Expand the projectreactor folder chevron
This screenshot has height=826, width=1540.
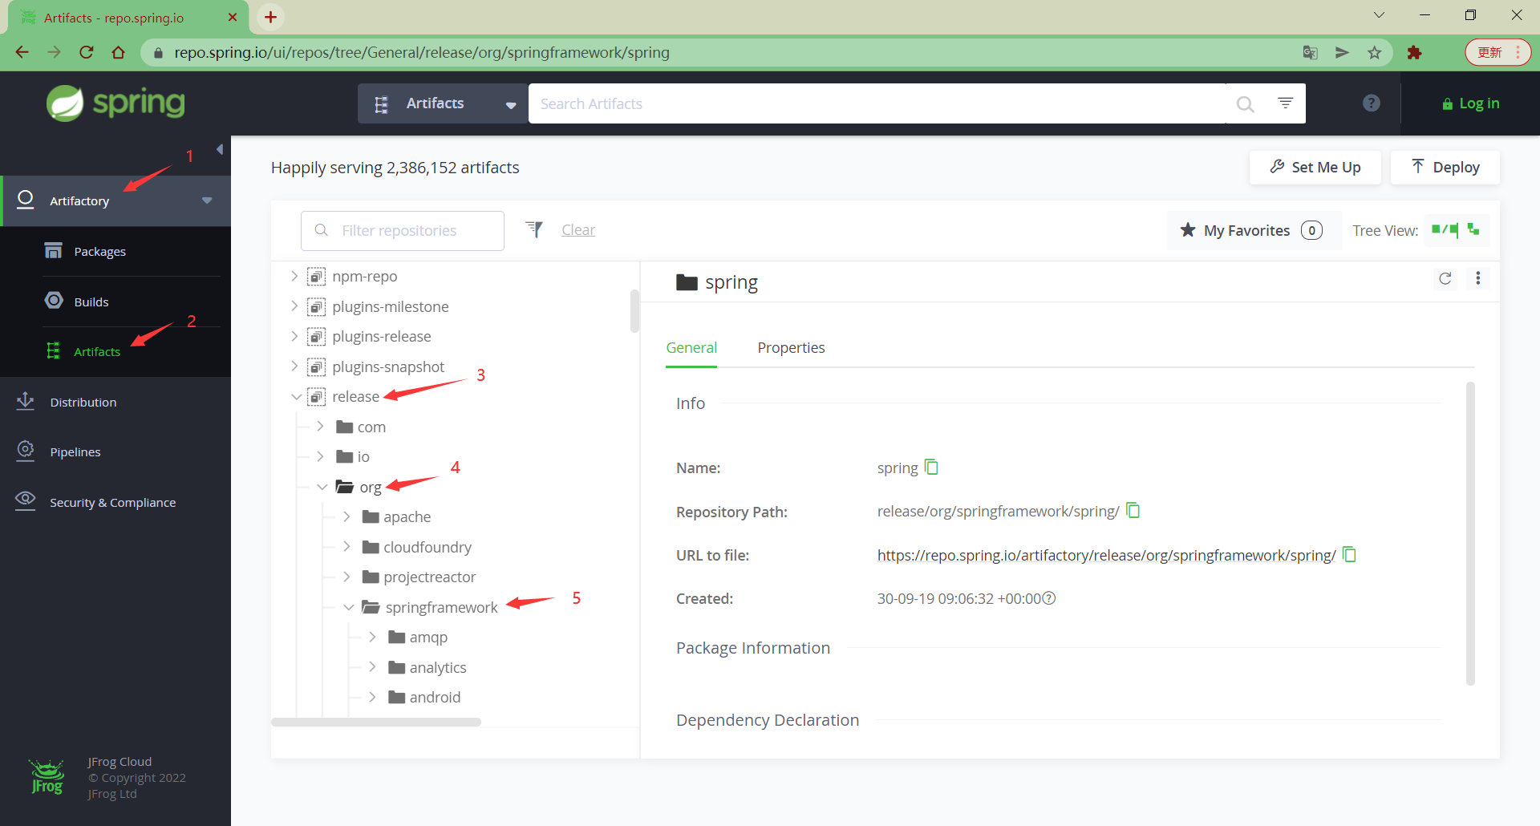[x=346, y=577]
